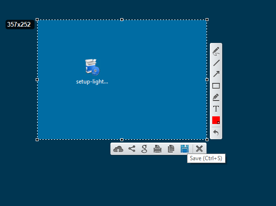Search similar images on Google

coord(144,149)
